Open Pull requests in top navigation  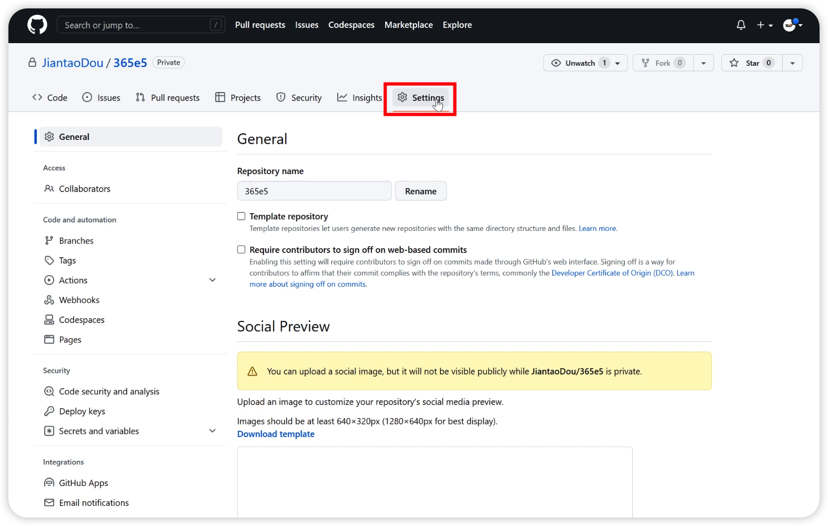[260, 25]
